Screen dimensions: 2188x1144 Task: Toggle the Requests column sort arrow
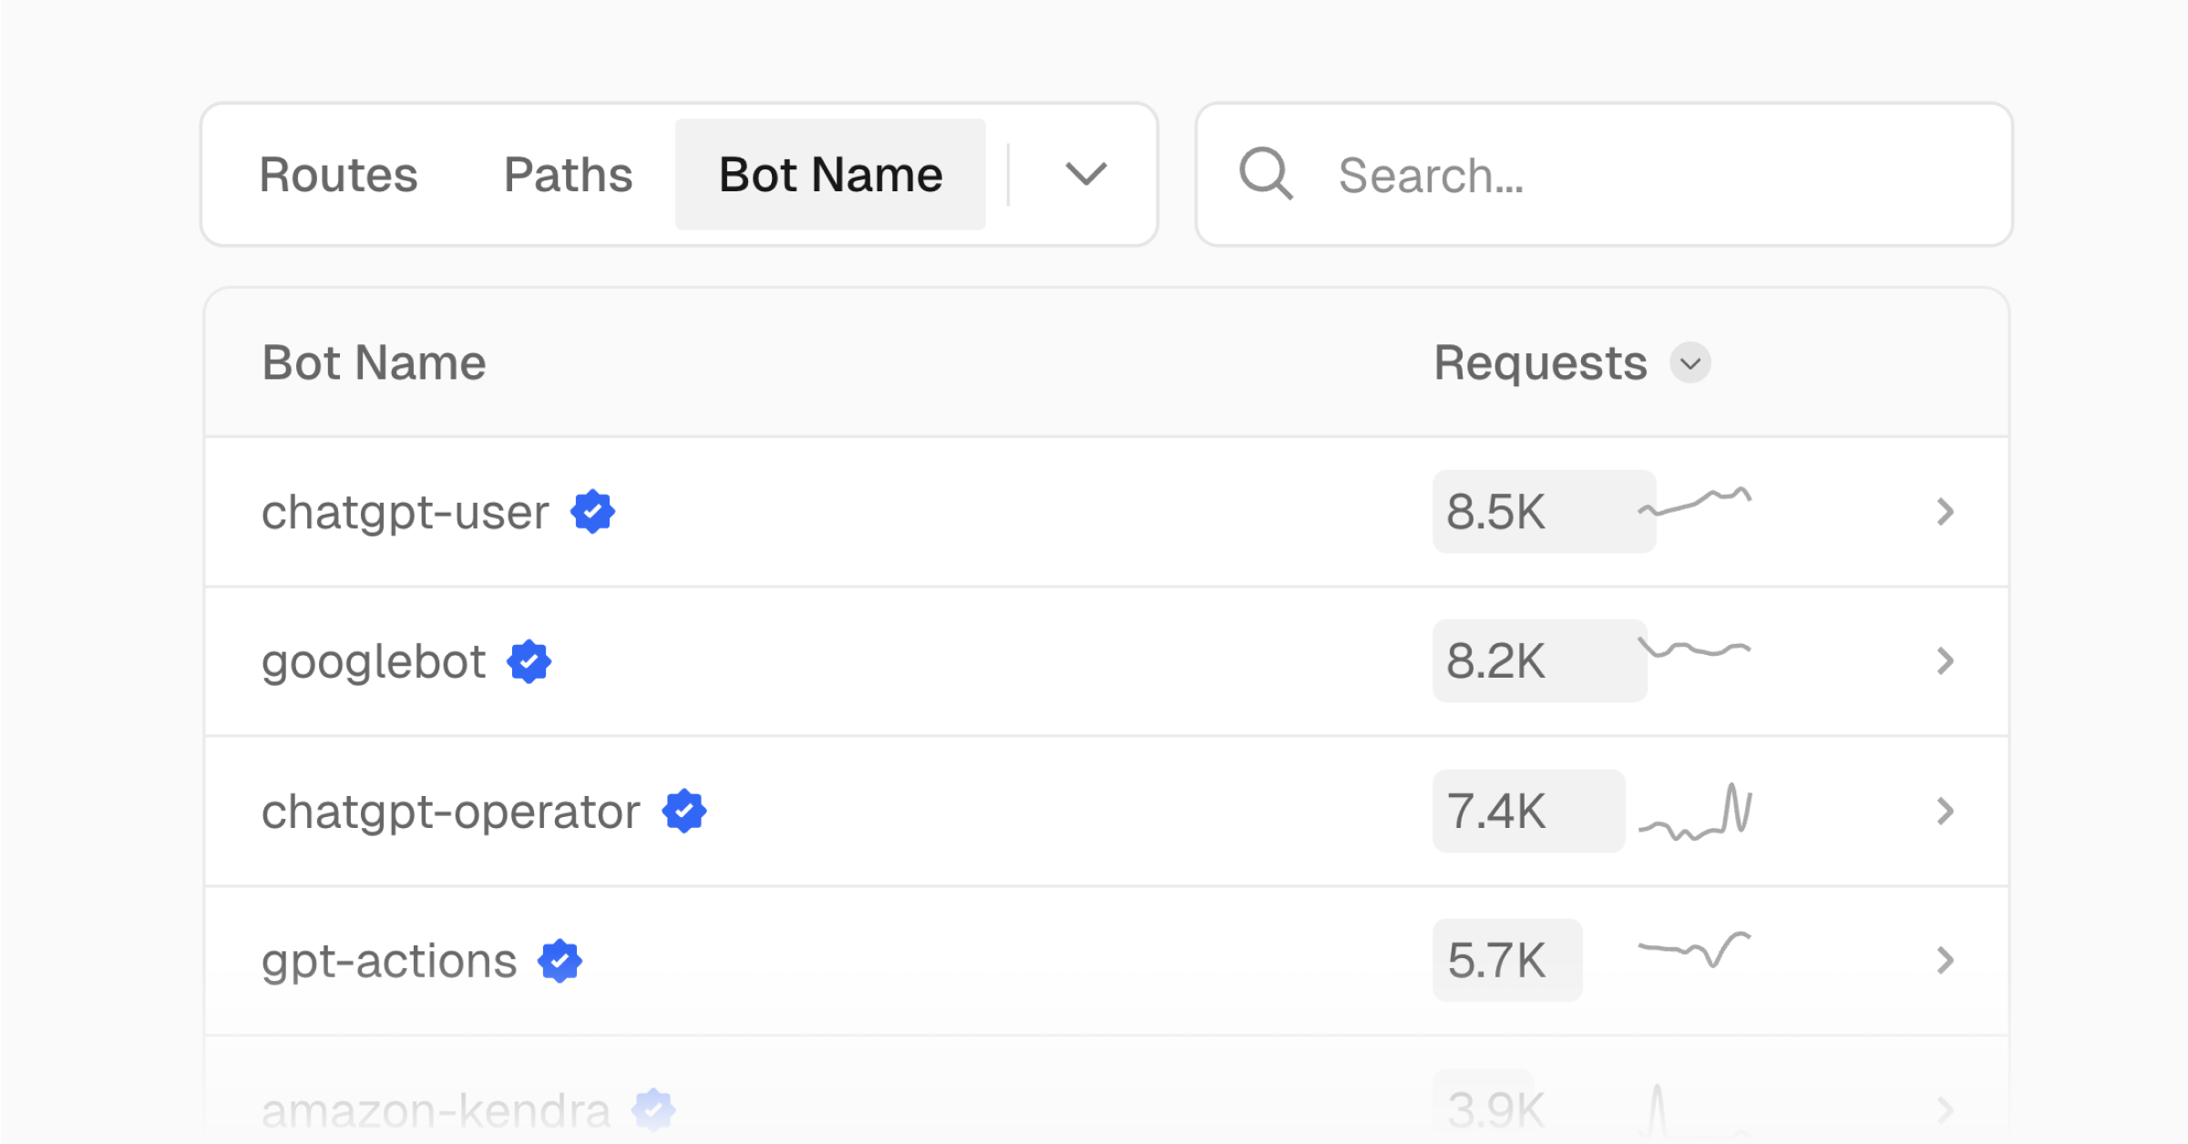click(1690, 363)
